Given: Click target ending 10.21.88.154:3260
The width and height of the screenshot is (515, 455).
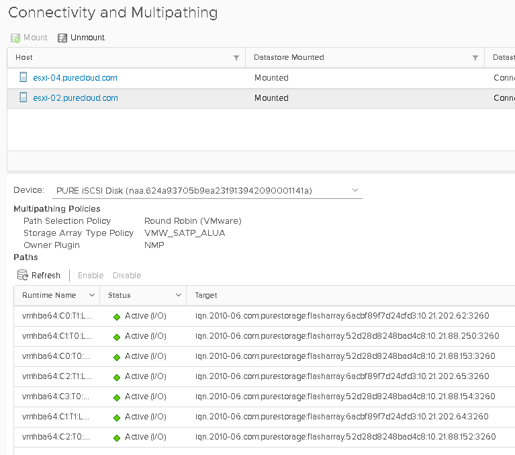Looking at the screenshot, I should (345, 397).
